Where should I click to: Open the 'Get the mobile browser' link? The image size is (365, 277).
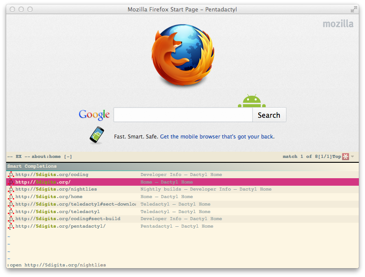(x=217, y=137)
